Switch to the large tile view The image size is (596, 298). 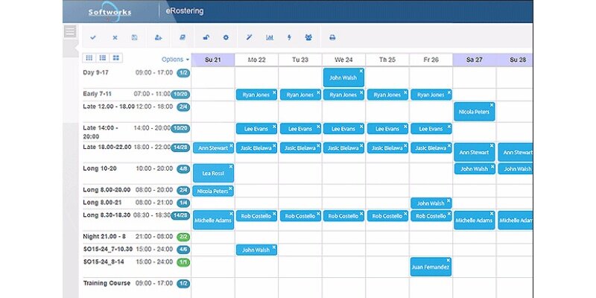[x=116, y=58]
